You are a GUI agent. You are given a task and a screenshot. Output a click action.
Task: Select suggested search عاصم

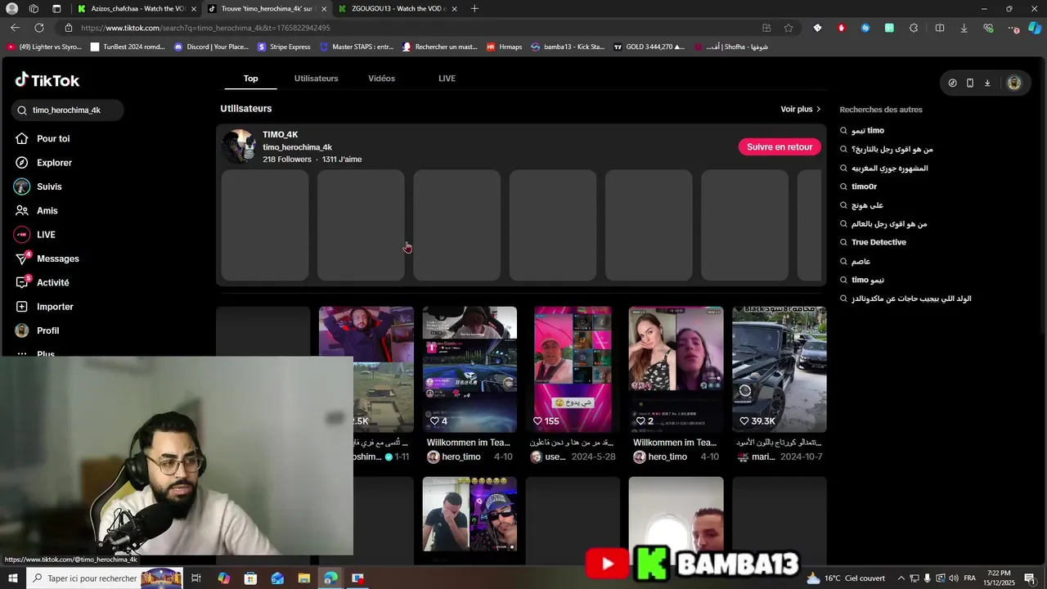pyautogui.click(x=861, y=261)
